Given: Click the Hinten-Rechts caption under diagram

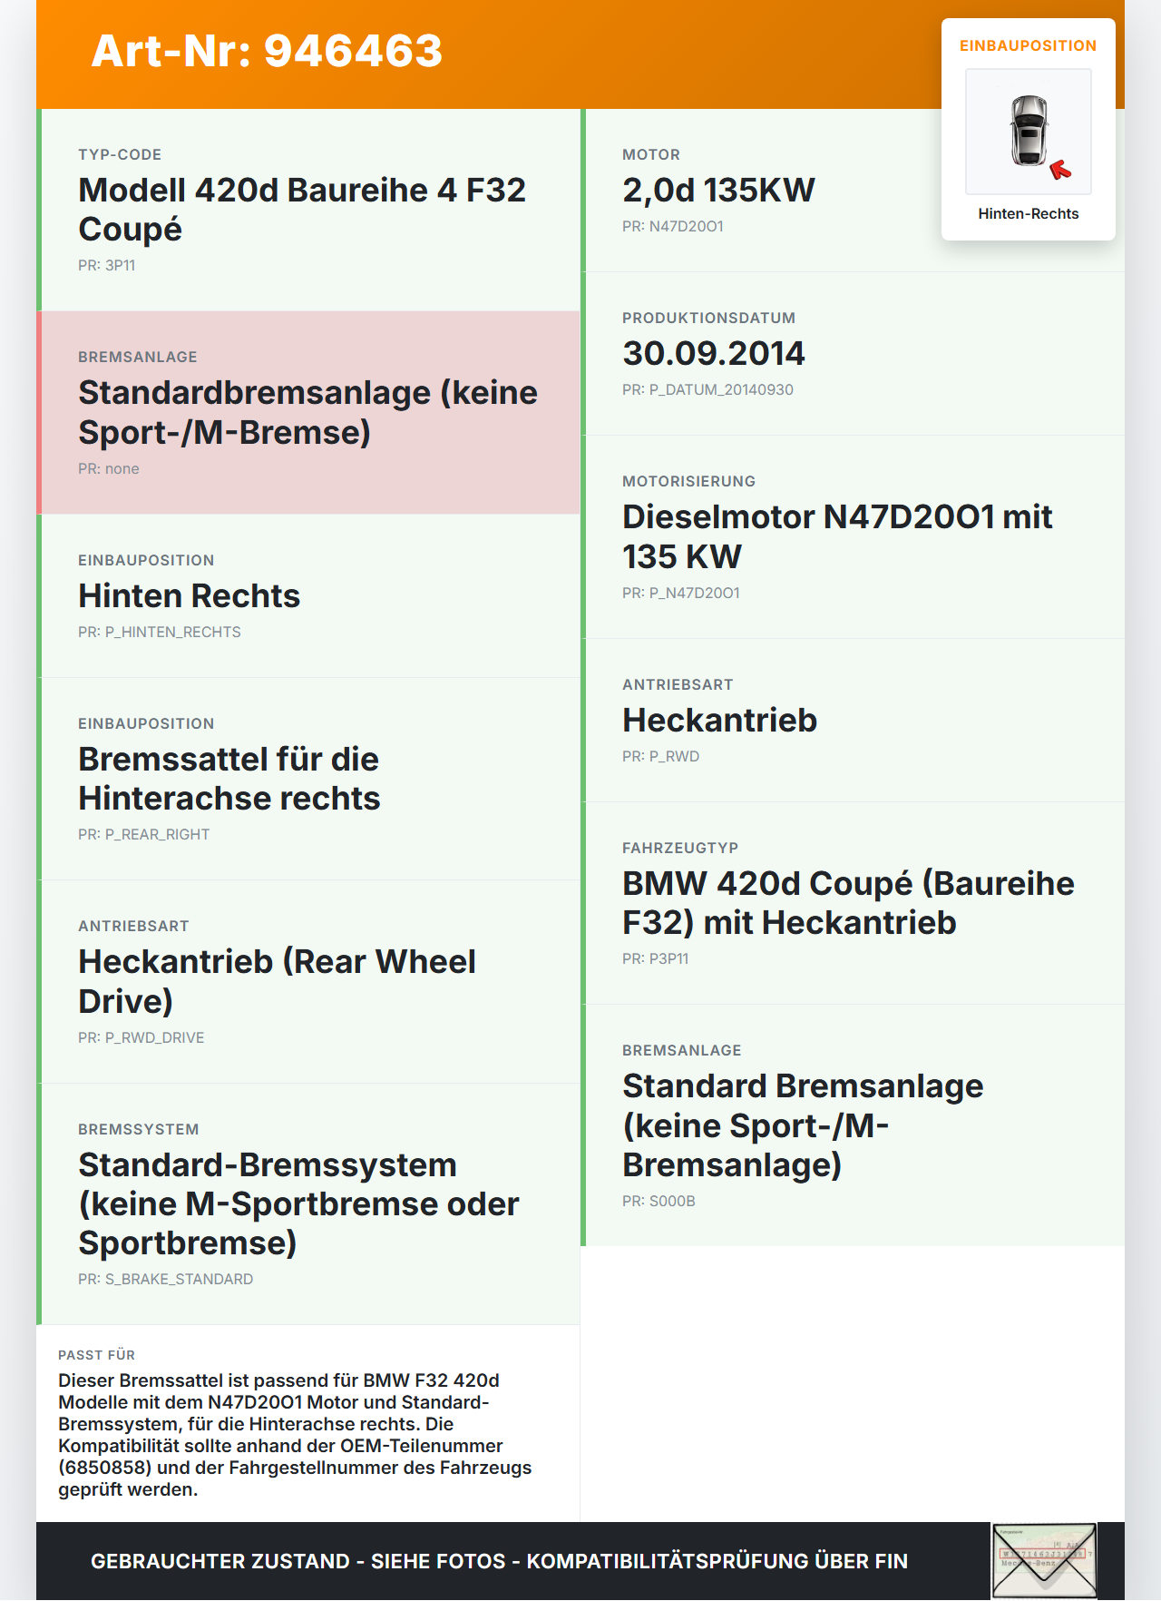Looking at the screenshot, I should tap(1029, 213).
